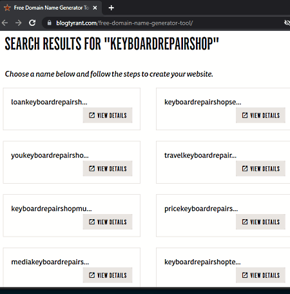Click the star favicon on the tab

click(7, 8)
